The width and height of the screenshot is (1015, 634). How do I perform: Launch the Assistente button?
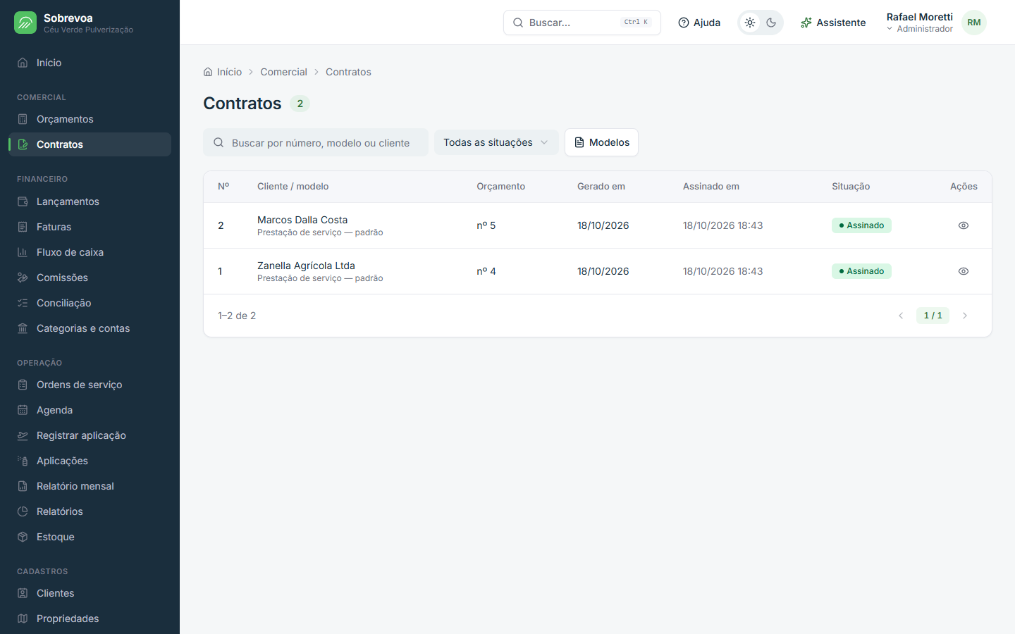833,23
